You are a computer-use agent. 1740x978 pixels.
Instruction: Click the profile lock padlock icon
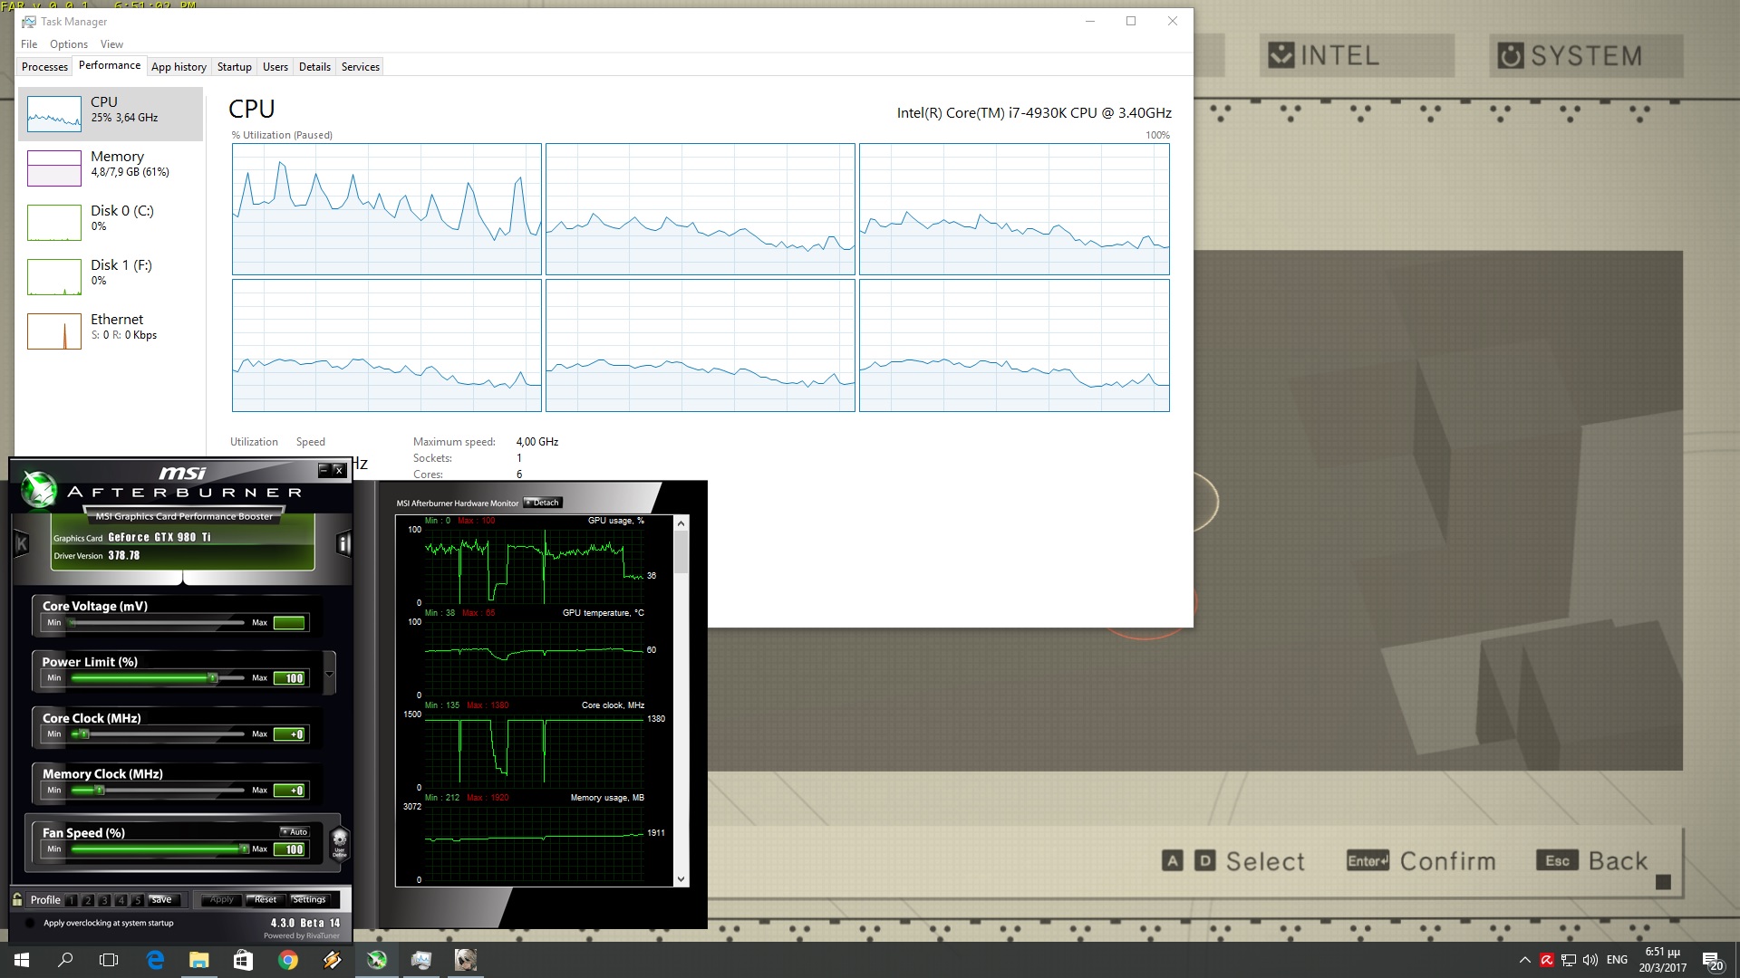[17, 899]
